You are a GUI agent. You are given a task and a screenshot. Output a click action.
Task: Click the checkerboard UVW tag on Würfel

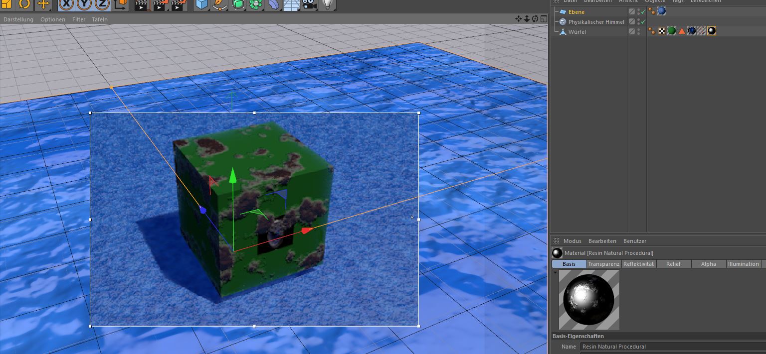click(x=662, y=31)
